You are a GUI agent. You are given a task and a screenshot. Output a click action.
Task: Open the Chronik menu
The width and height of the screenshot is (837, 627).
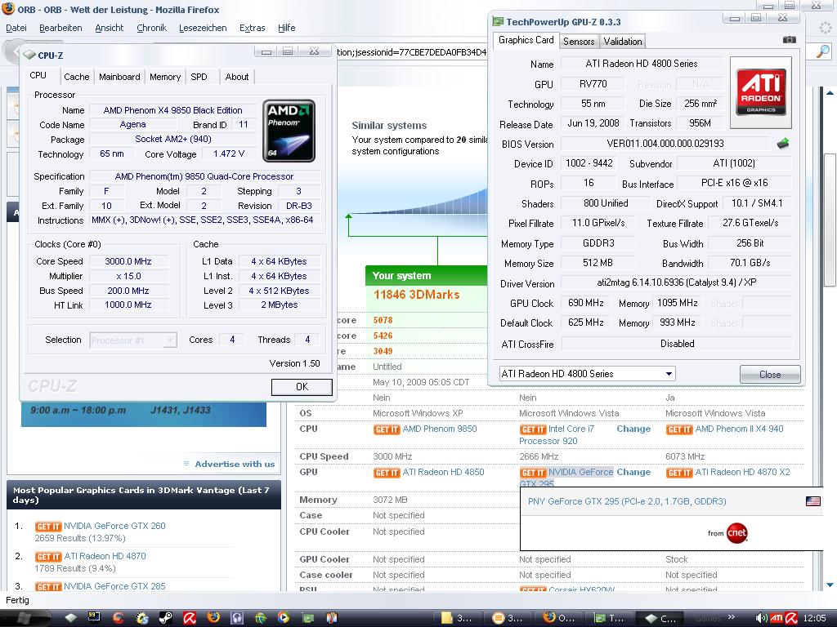pyautogui.click(x=151, y=28)
